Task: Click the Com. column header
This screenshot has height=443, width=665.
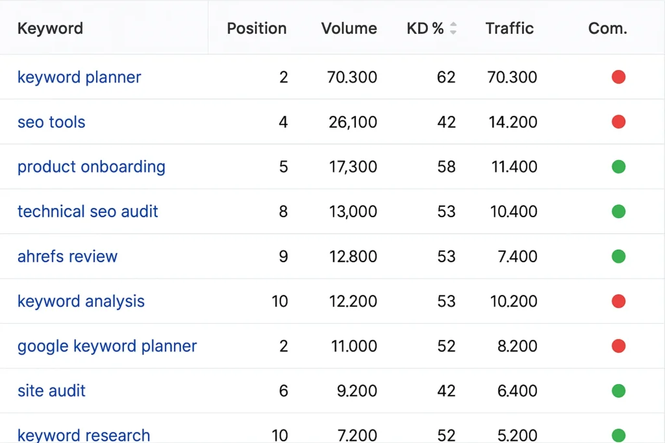Action: tap(607, 29)
